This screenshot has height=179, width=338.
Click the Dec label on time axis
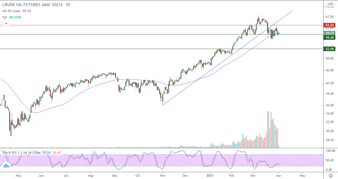pyautogui.click(x=185, y=175)
